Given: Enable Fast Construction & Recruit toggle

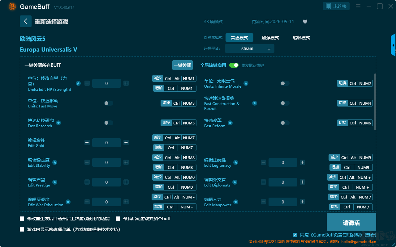Looking at the screenshot, I should pos(285,103).
